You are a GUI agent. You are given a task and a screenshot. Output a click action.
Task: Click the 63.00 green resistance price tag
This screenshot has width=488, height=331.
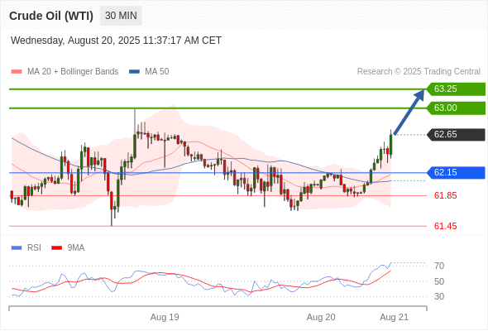[456, 108]
